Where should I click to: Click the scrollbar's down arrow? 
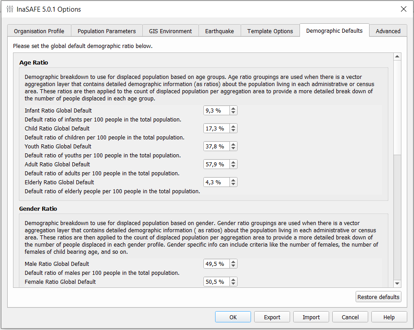pos(397,283)
